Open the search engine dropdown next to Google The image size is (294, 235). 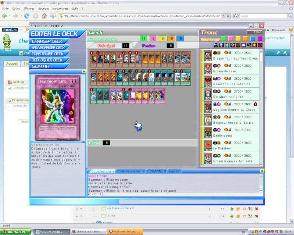[239, 16]
